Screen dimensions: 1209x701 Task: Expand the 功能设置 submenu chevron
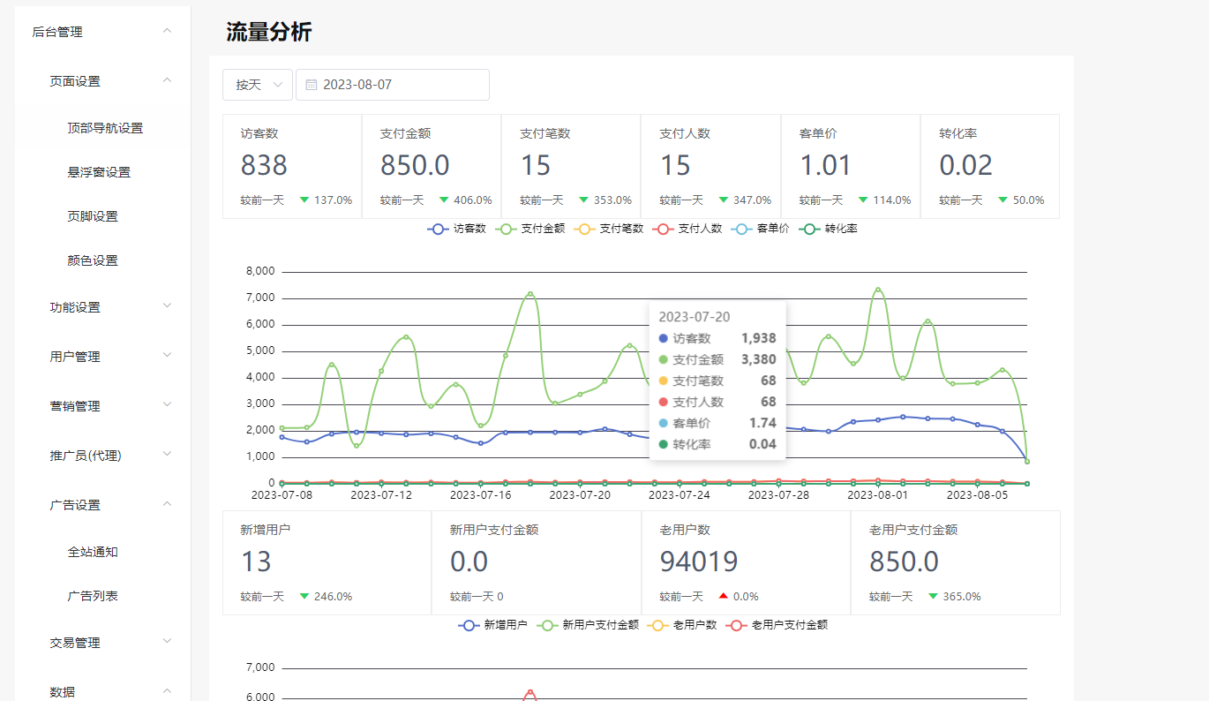(167, 306)
